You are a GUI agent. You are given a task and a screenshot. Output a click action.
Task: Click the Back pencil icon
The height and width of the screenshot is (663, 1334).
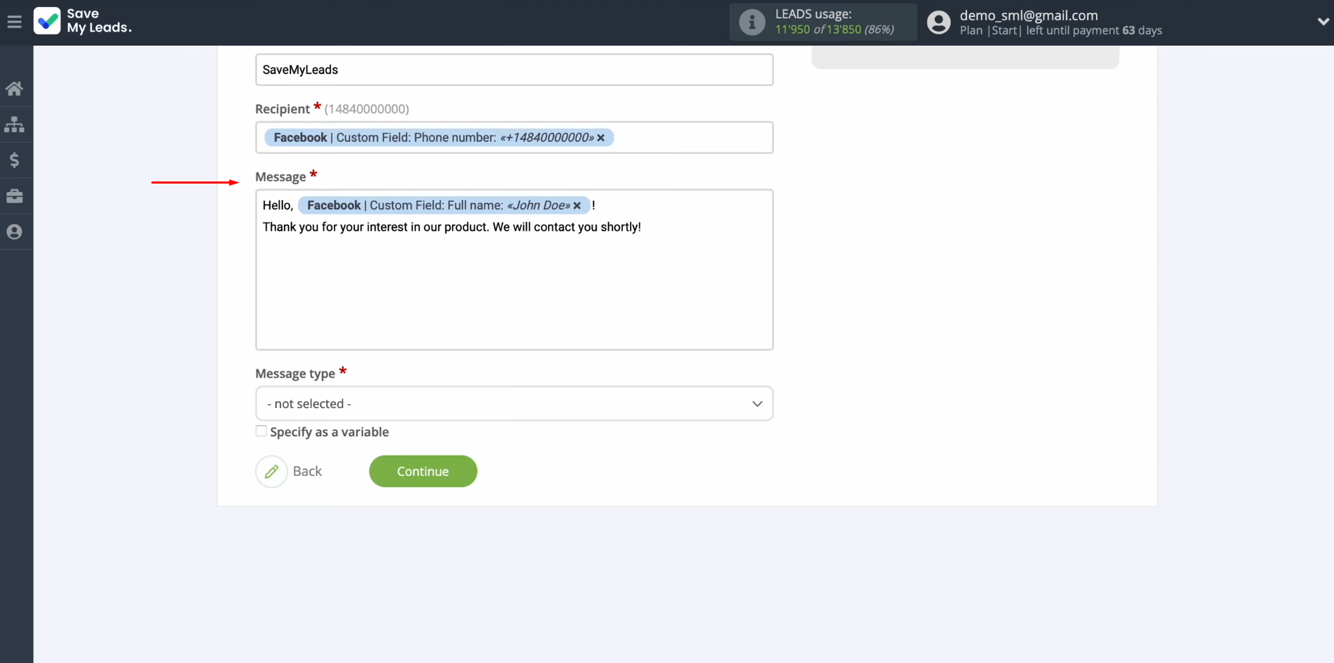pos(271,472)
